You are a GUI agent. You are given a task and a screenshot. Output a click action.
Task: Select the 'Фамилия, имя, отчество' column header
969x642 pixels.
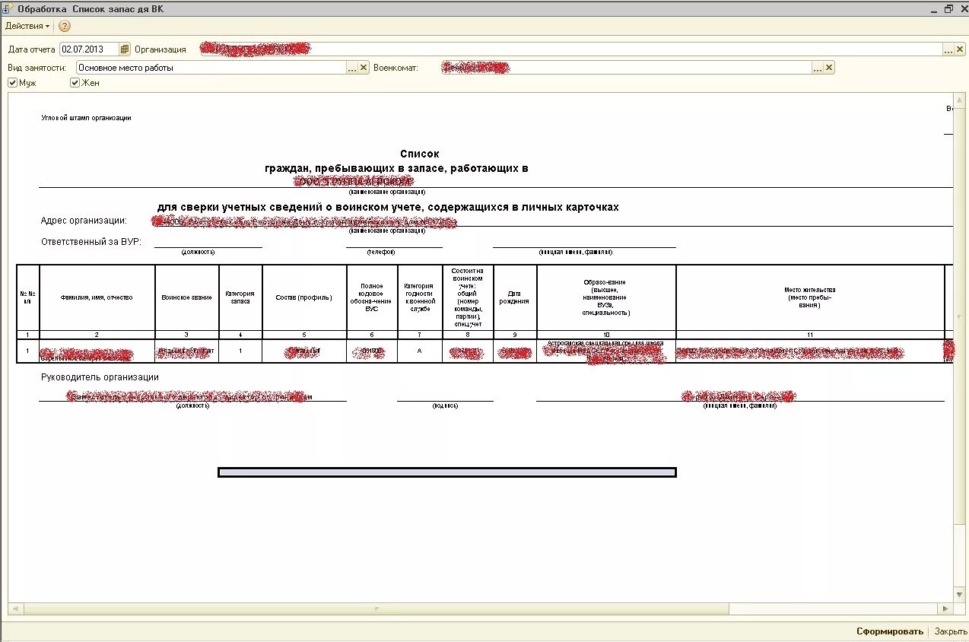(x=97, y=297)
